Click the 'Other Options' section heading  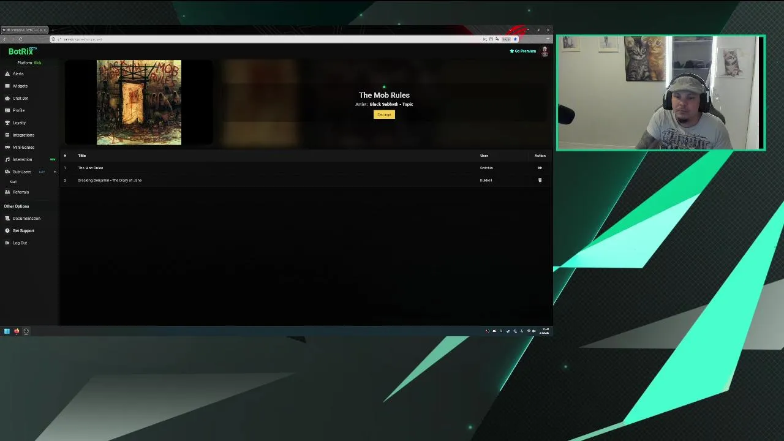(17, 206)
